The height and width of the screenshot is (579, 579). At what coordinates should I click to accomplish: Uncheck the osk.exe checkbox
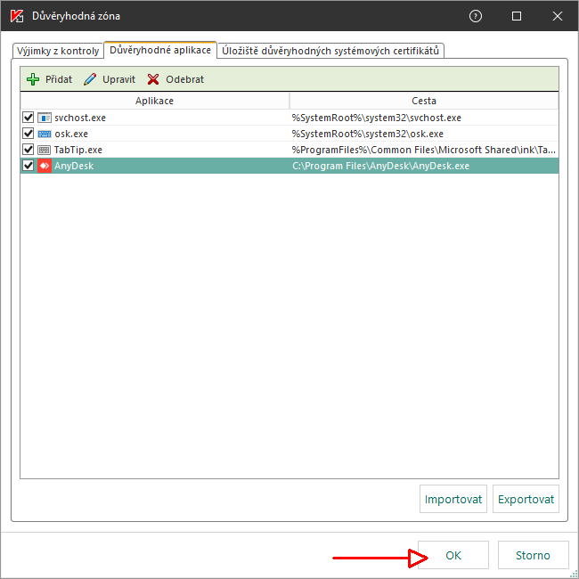click(29, 134)
